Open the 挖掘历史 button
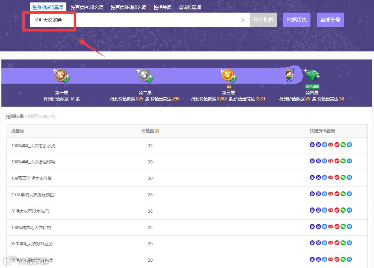The image size is (374, 268). point(296,20)
